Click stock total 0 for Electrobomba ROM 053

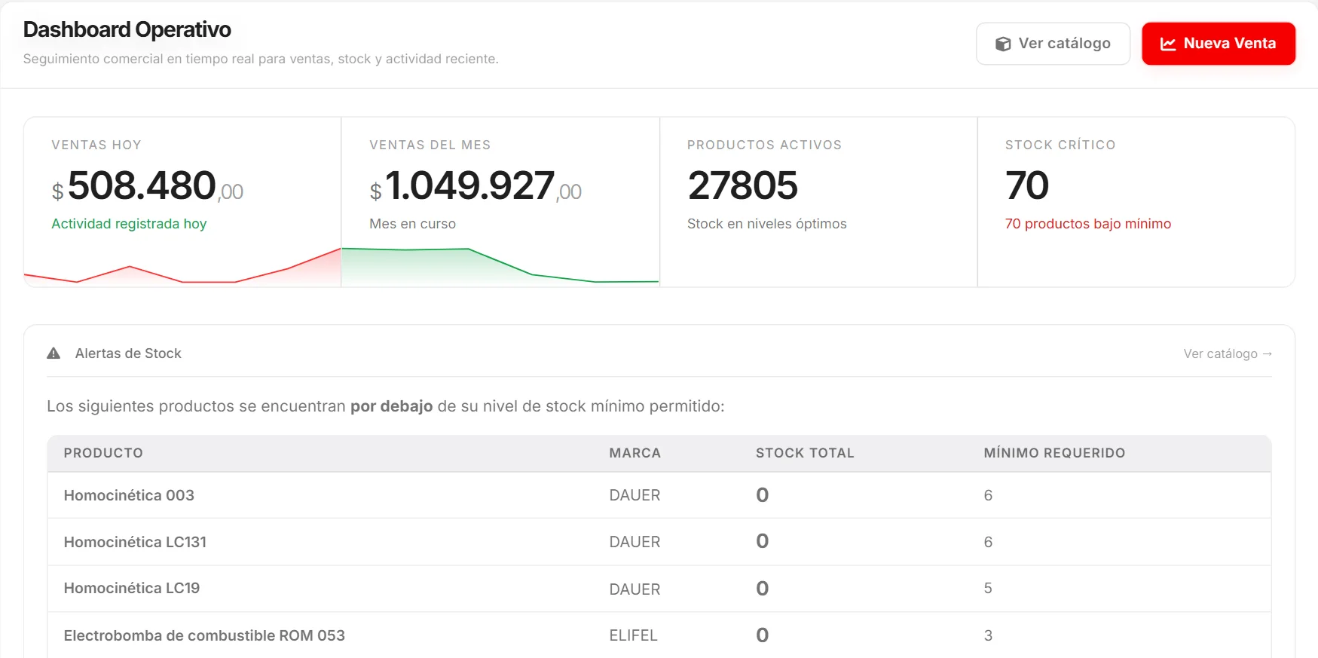(763, 635)
